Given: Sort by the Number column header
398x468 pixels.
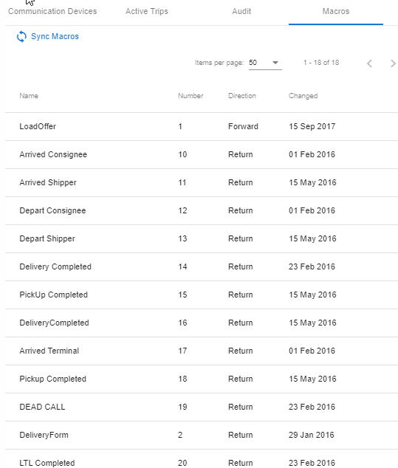Looking at the screenshot, I should tap(191, 96).
